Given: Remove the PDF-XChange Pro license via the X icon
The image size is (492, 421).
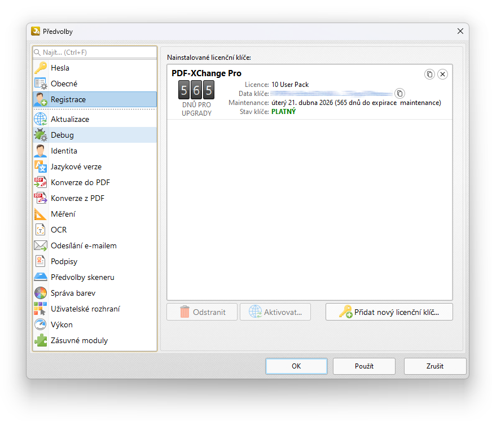Looking at the screenshot, I should (x=442, y=74).
